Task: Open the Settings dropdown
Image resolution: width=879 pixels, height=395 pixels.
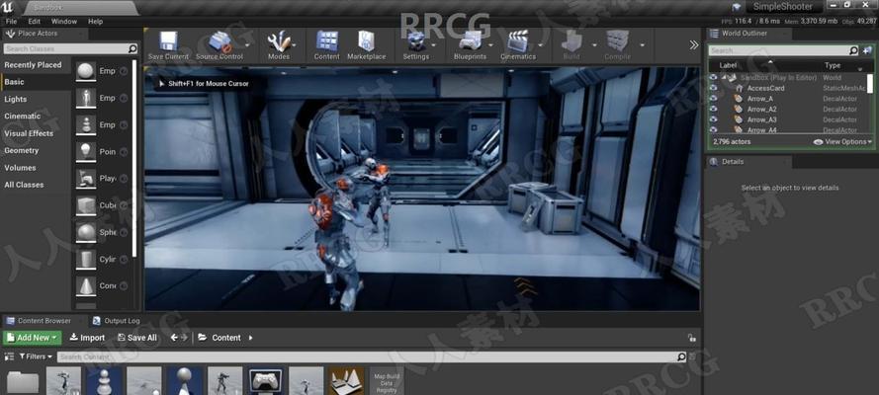Action: click(x=434, y=44)
